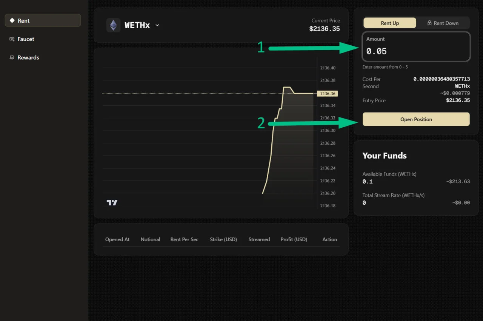Click the Action column header
This screenshot has width=483, height=321.
(x=330, y=239)
